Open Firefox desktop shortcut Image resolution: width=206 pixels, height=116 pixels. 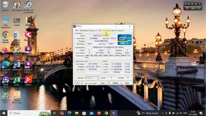pyautogui.click(x=5, y=51)
